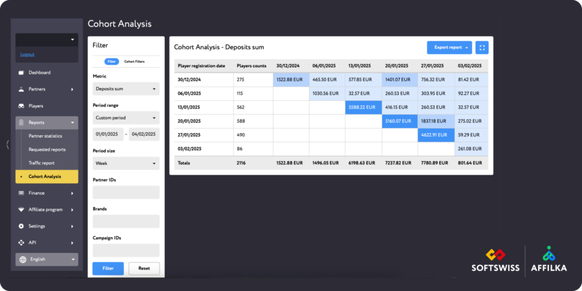Open the Custom period range dropdown
This screenshot has height=291, width=582.
[126, 118]
